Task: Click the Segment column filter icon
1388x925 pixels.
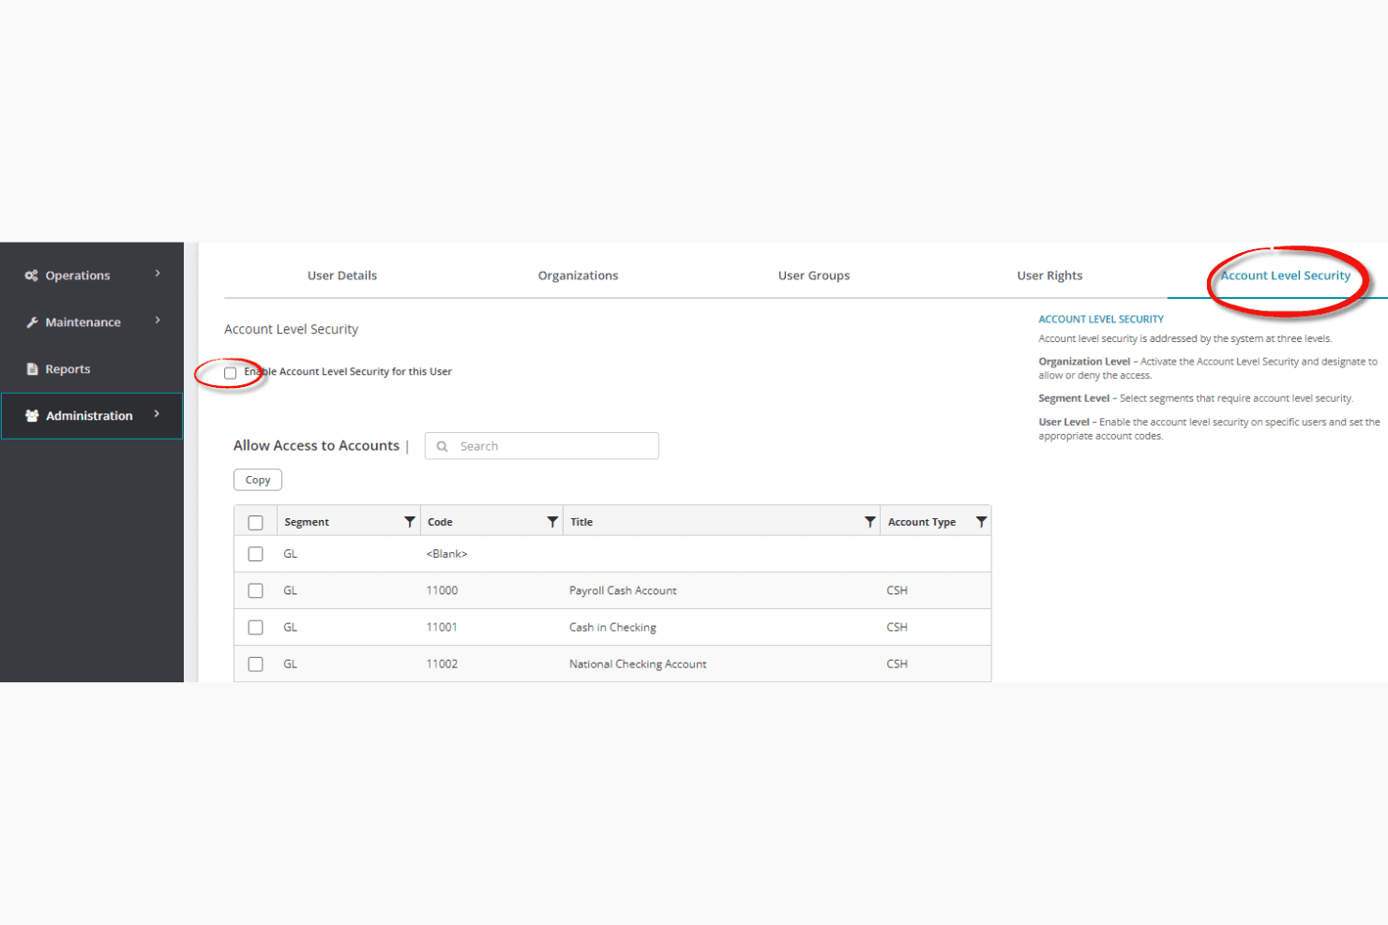Action: pyautogui.click(x=410, y=522)
